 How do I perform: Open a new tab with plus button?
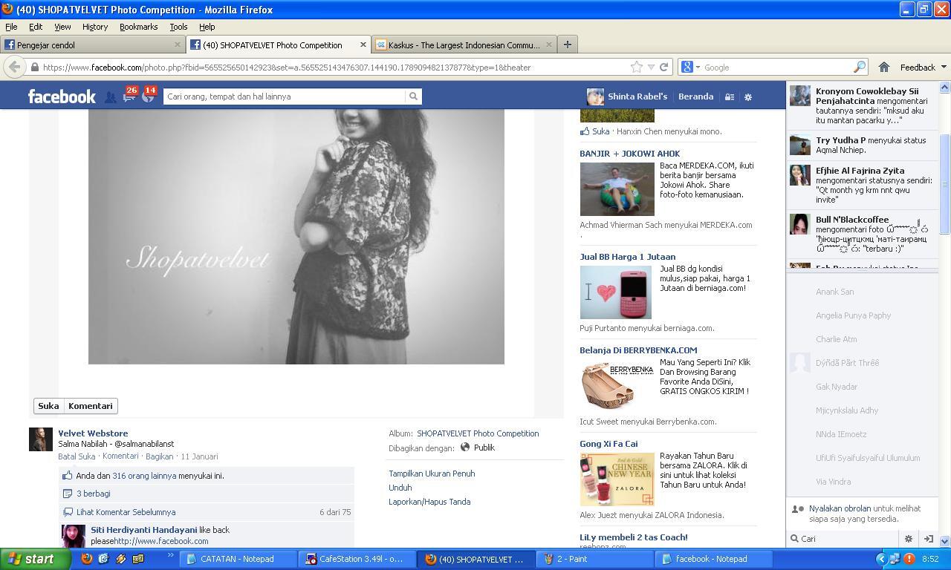click(567, 45)
